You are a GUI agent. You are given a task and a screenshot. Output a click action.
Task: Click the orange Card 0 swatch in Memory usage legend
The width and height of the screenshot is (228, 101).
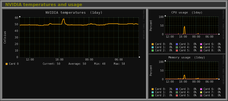tap(153, 89)
